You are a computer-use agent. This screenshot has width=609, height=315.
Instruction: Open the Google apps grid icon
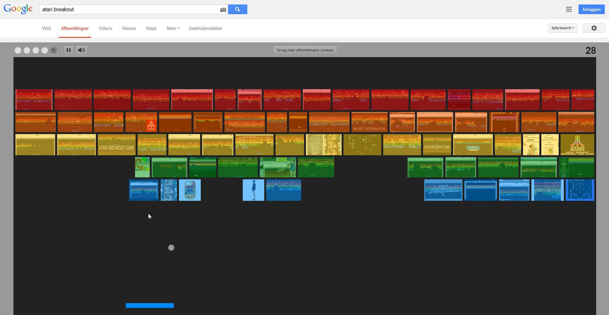click(x=569, y=9)
